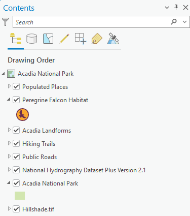Toggle Hiking Trails layer visibility
Image resolution: width=190 pixels, height=216 pixels.
[x=16, y=143]
